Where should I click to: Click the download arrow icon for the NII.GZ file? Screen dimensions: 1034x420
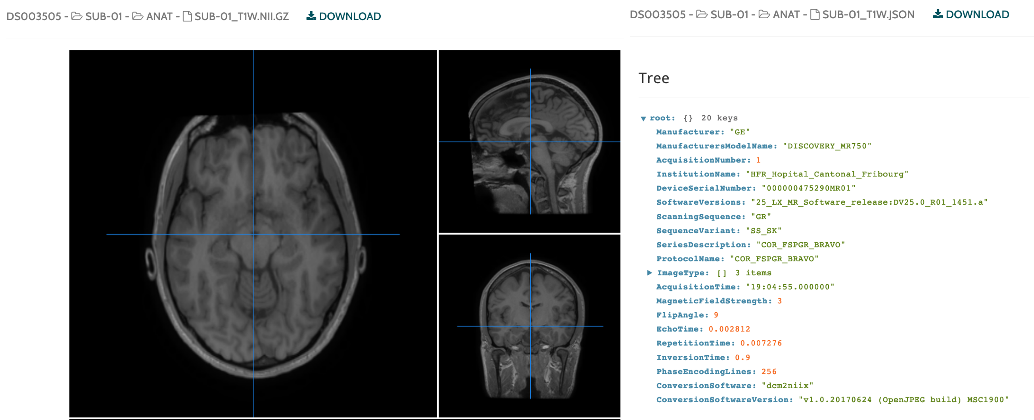(311, 15)
